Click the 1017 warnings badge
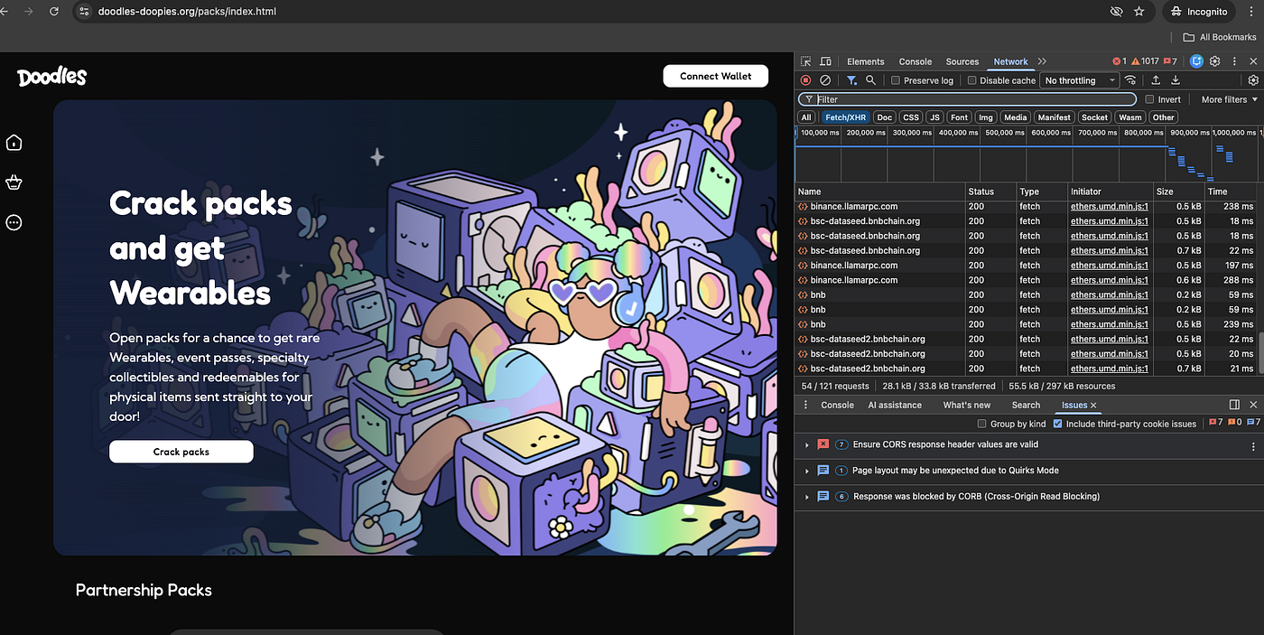 pos(1145,61)
